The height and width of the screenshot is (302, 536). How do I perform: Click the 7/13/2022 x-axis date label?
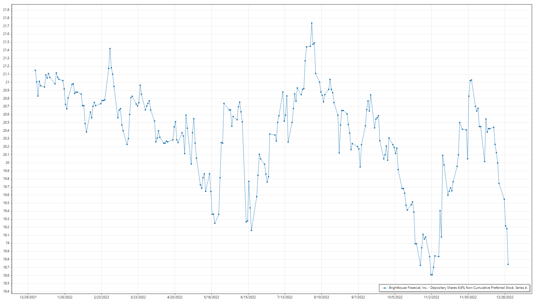pos(285,297)
